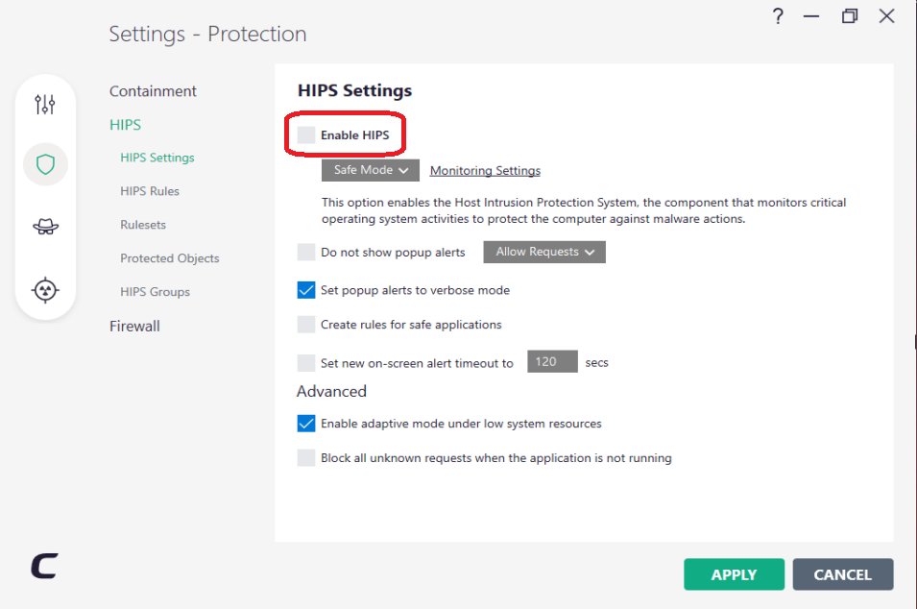The height and width of the screenshot is (609, 917).
Task: Open help with the question mark icon
Action: 778,17
